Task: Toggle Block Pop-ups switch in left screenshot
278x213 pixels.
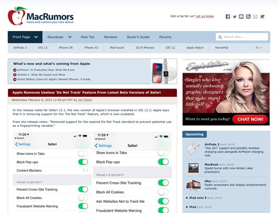Action: 83,162
